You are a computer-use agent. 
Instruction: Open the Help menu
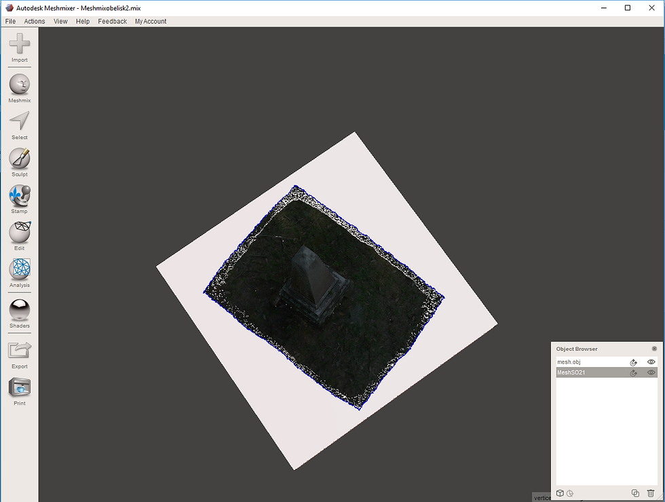point(83,21)
